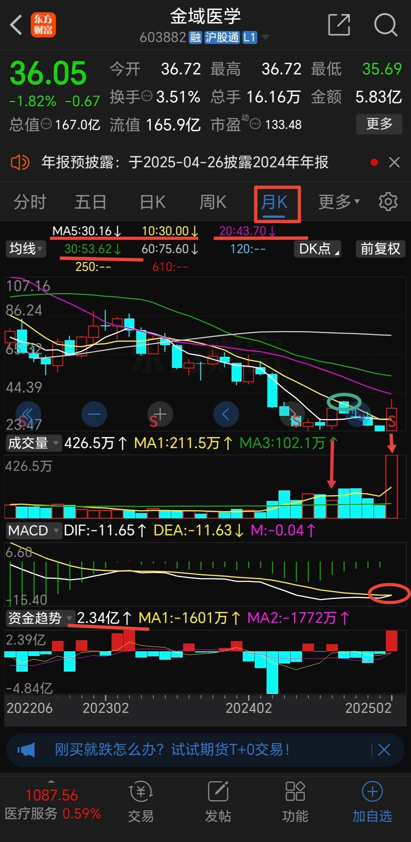The height and width of the screenshot is (842, 411).
Task: Tap the share icon at top
Action: point(339,25)
